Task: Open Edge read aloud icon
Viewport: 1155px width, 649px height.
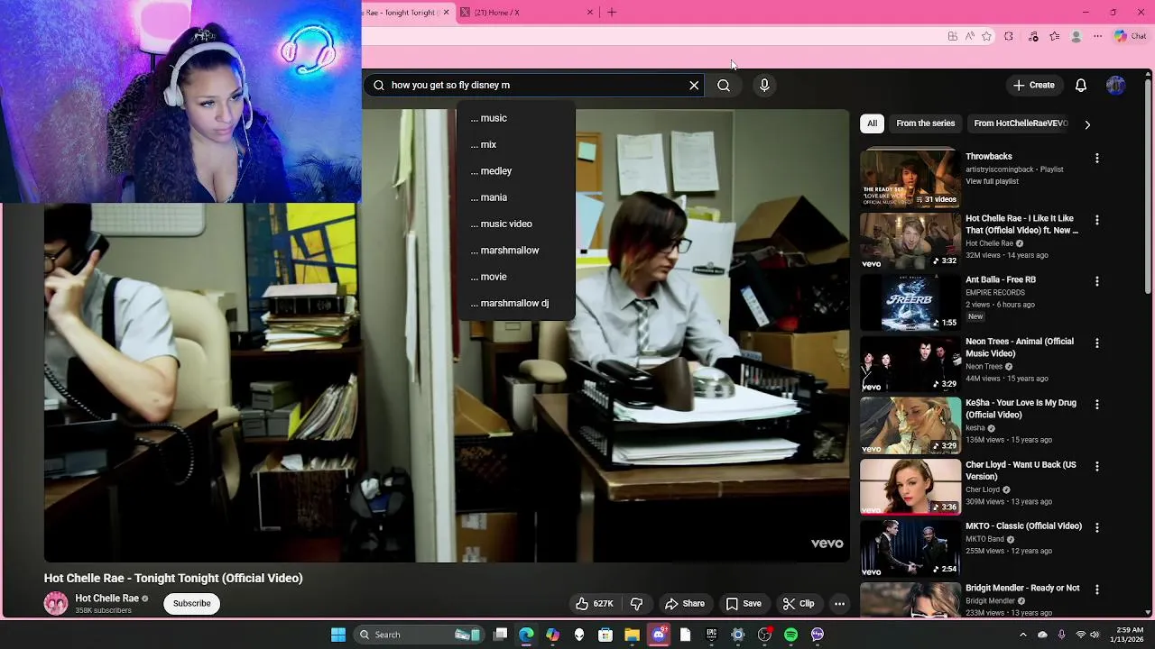Action: click(969, 36)
